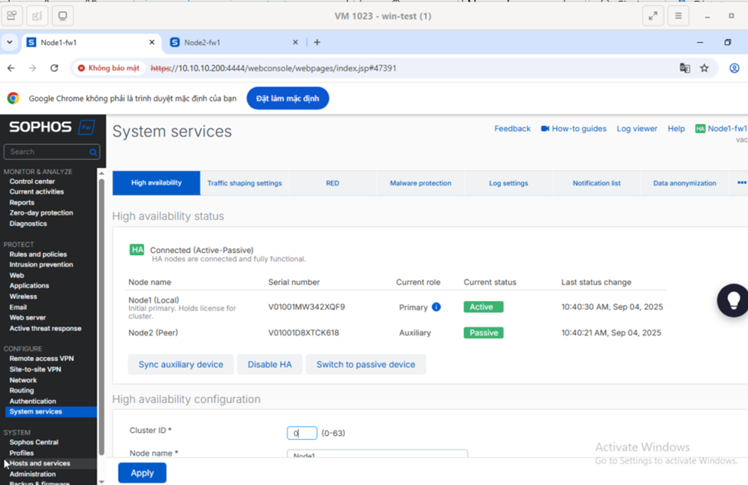Open the Node1-fw1 admin account menu

[720, 129]
